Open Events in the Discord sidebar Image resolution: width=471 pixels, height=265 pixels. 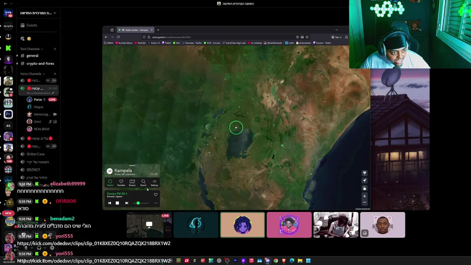[38, 25]
